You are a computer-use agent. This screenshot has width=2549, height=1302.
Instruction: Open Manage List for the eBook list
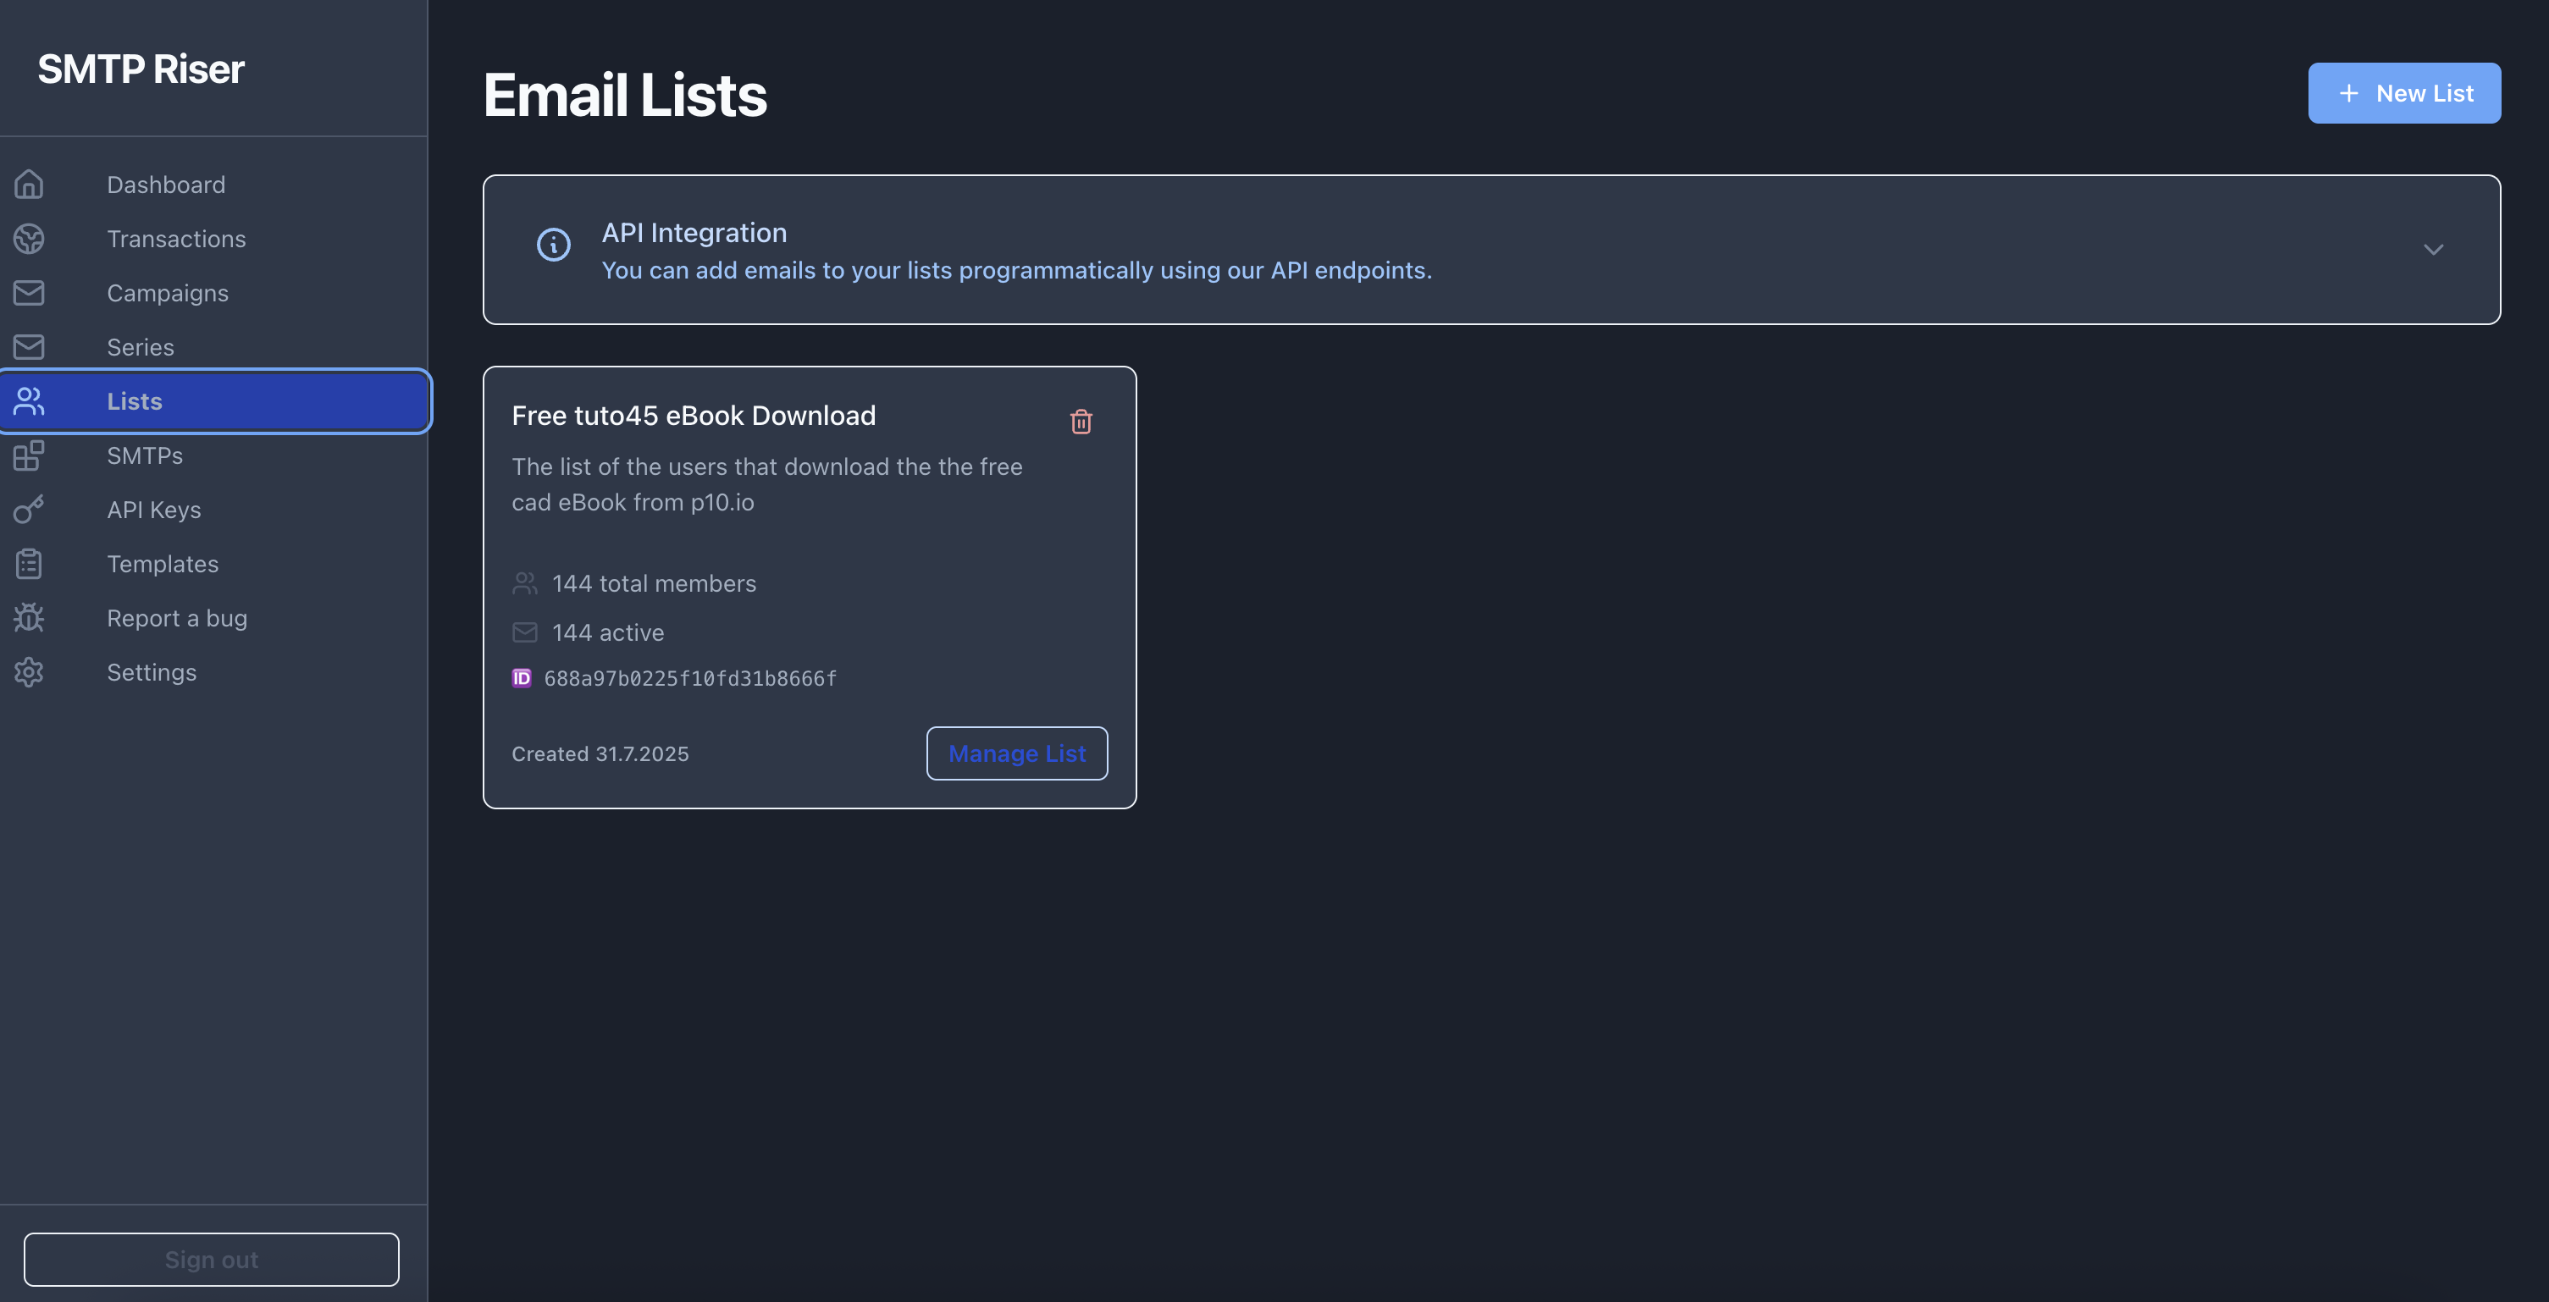coord(1016,753)
